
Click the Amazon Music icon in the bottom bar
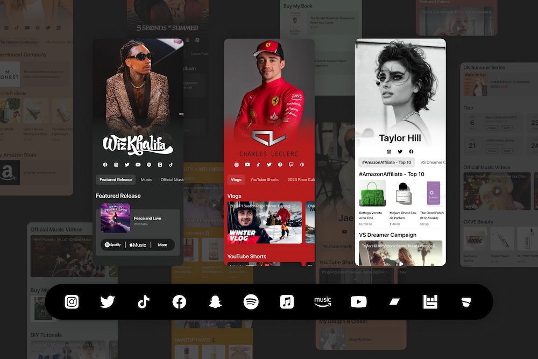[323, 301]
